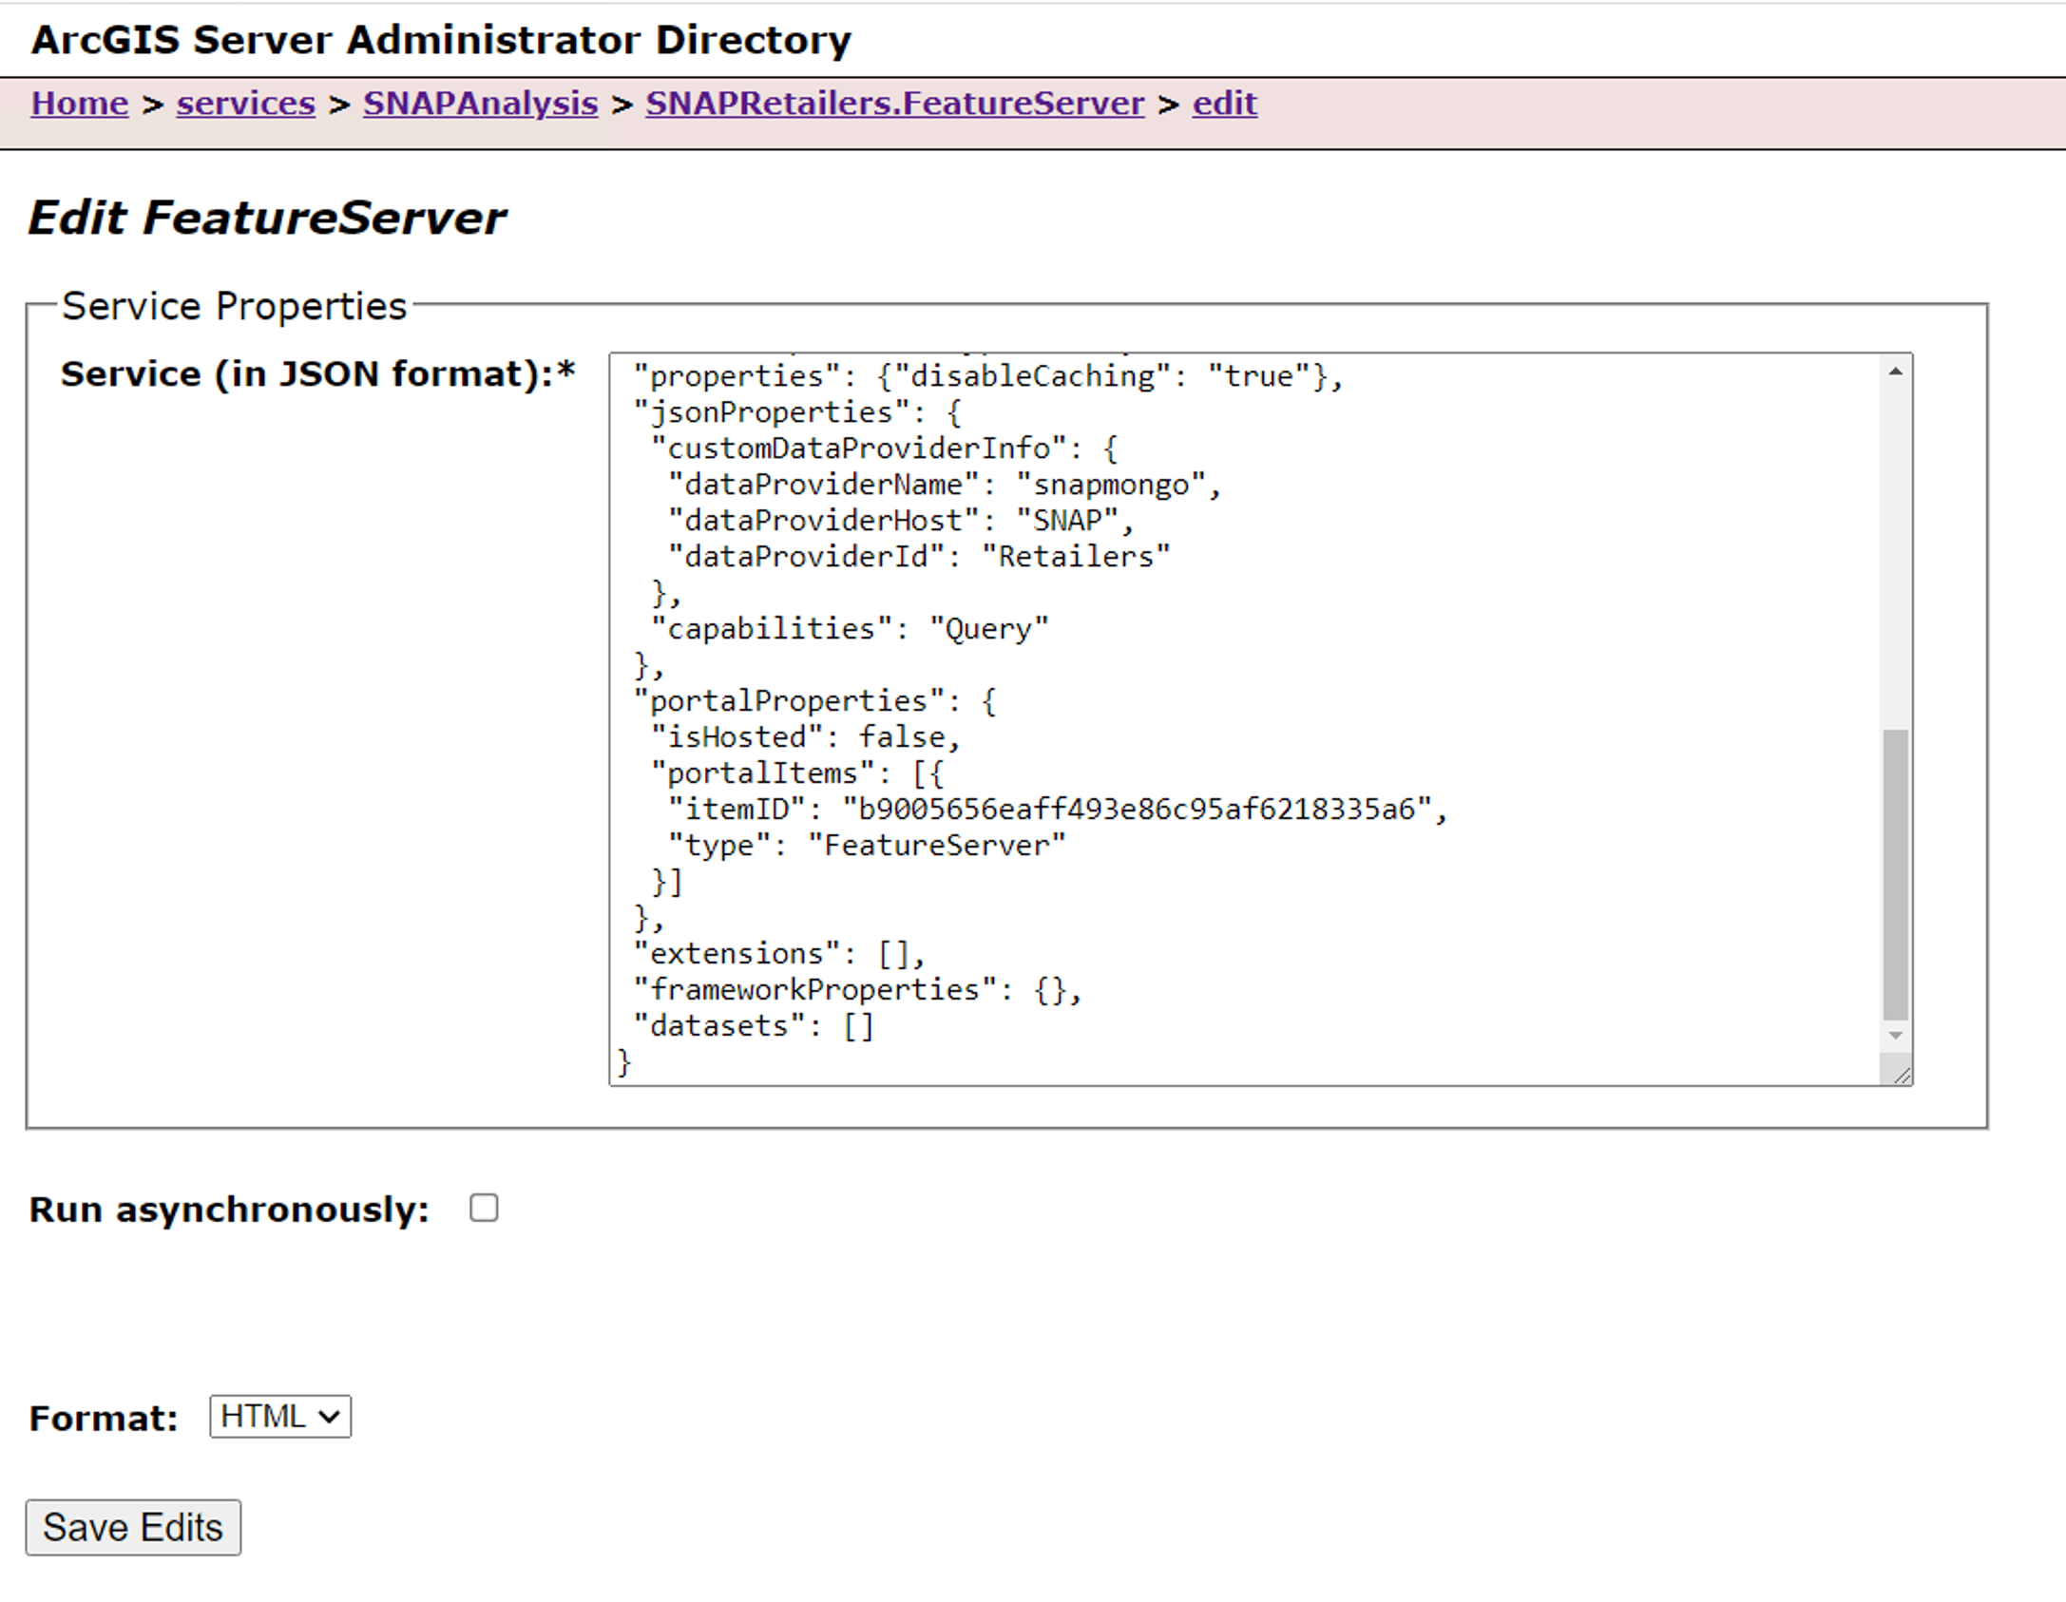The width and height of the screenshot is (2066, 1602).
Task: Click the Service Properties legend text
Action: (x=234, y=306)
